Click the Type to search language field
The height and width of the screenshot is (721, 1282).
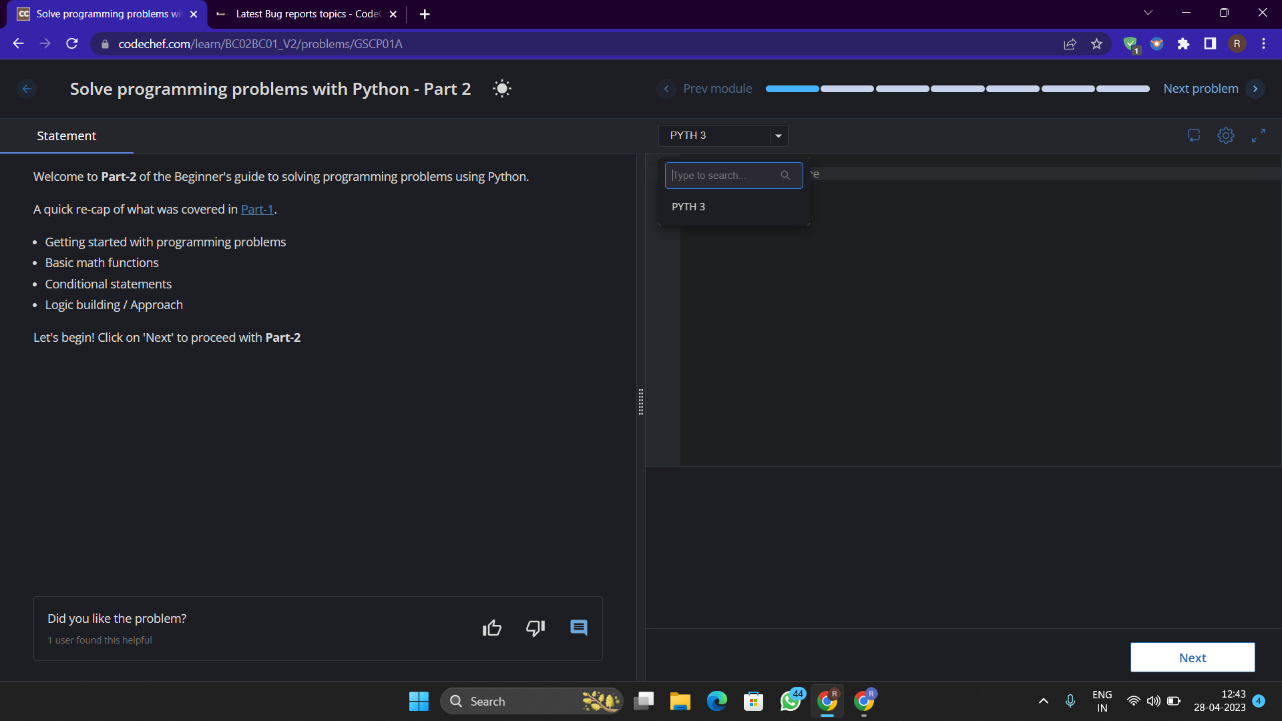click(724, 176)
